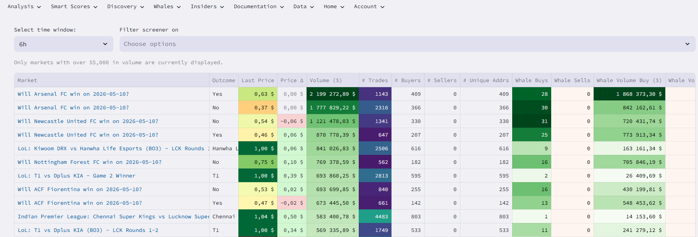Viewport: 698px width, 237px height.
Task: Open Arsenal FC win market with Yes outcome
Action: (73, 94)
